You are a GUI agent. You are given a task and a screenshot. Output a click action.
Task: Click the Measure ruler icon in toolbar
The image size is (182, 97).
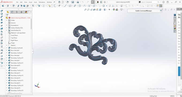tap(50, 6)
